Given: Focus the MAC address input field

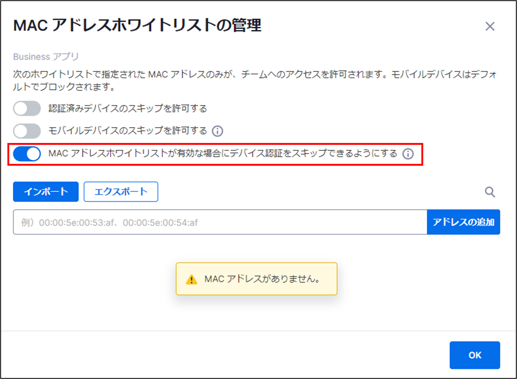Looking at the screenshot, I should (x=220, y=222).
